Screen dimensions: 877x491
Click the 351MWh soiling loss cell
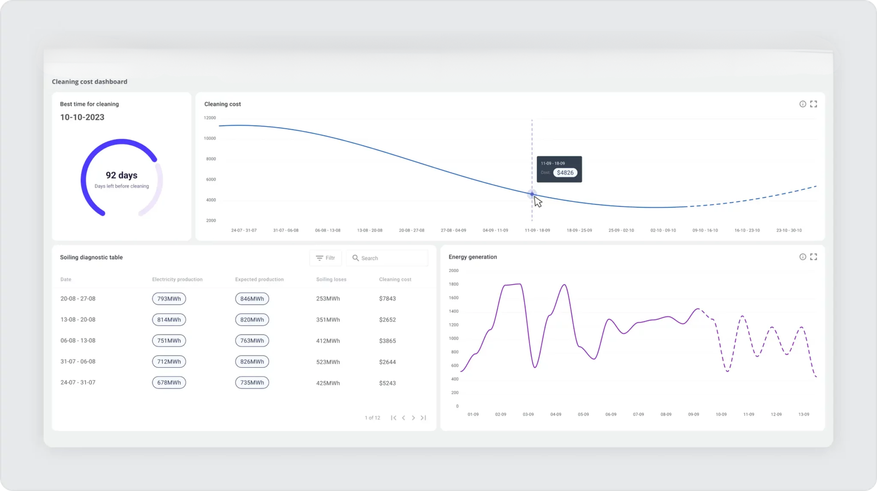coord(328,320)
